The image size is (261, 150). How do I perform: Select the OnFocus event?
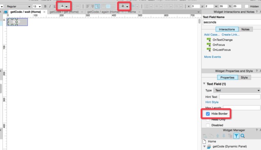219,45
